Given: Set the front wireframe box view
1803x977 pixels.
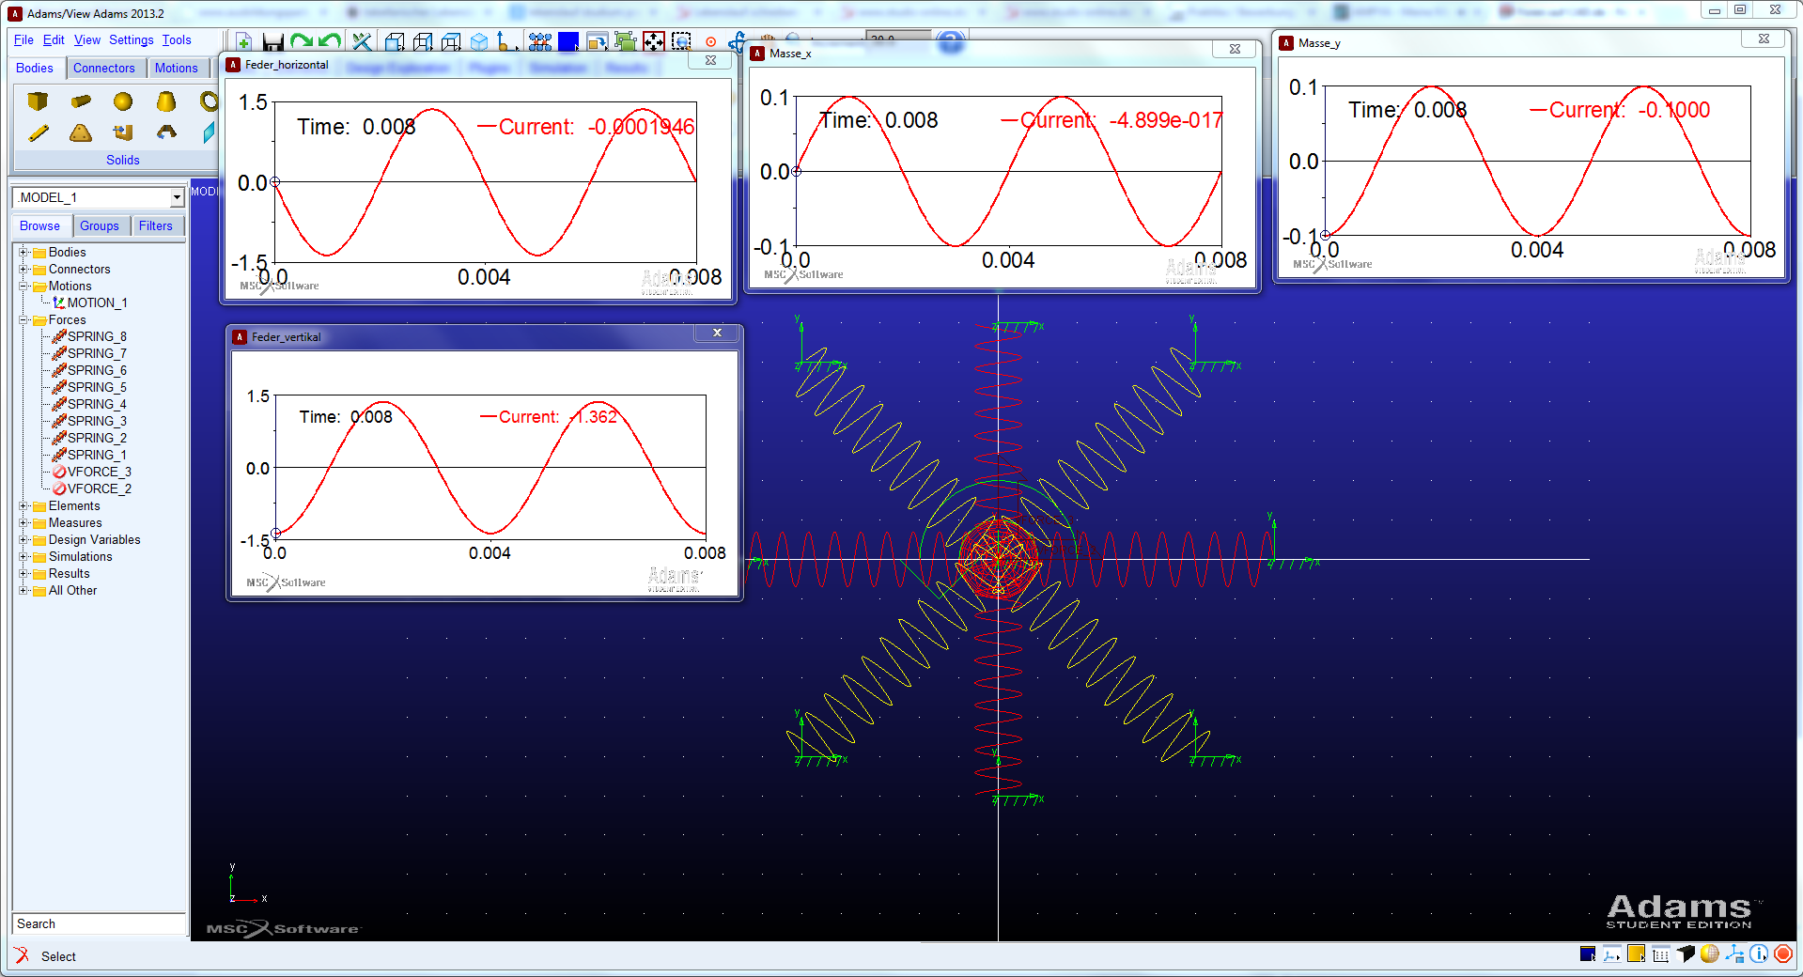Looking at the screenshot, I should click(395, 42).
